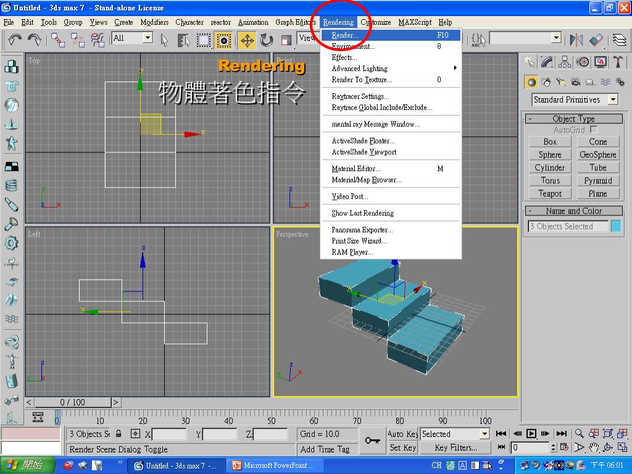
Task: Create a Sphere primitive
Action: [x=550, y=154]
